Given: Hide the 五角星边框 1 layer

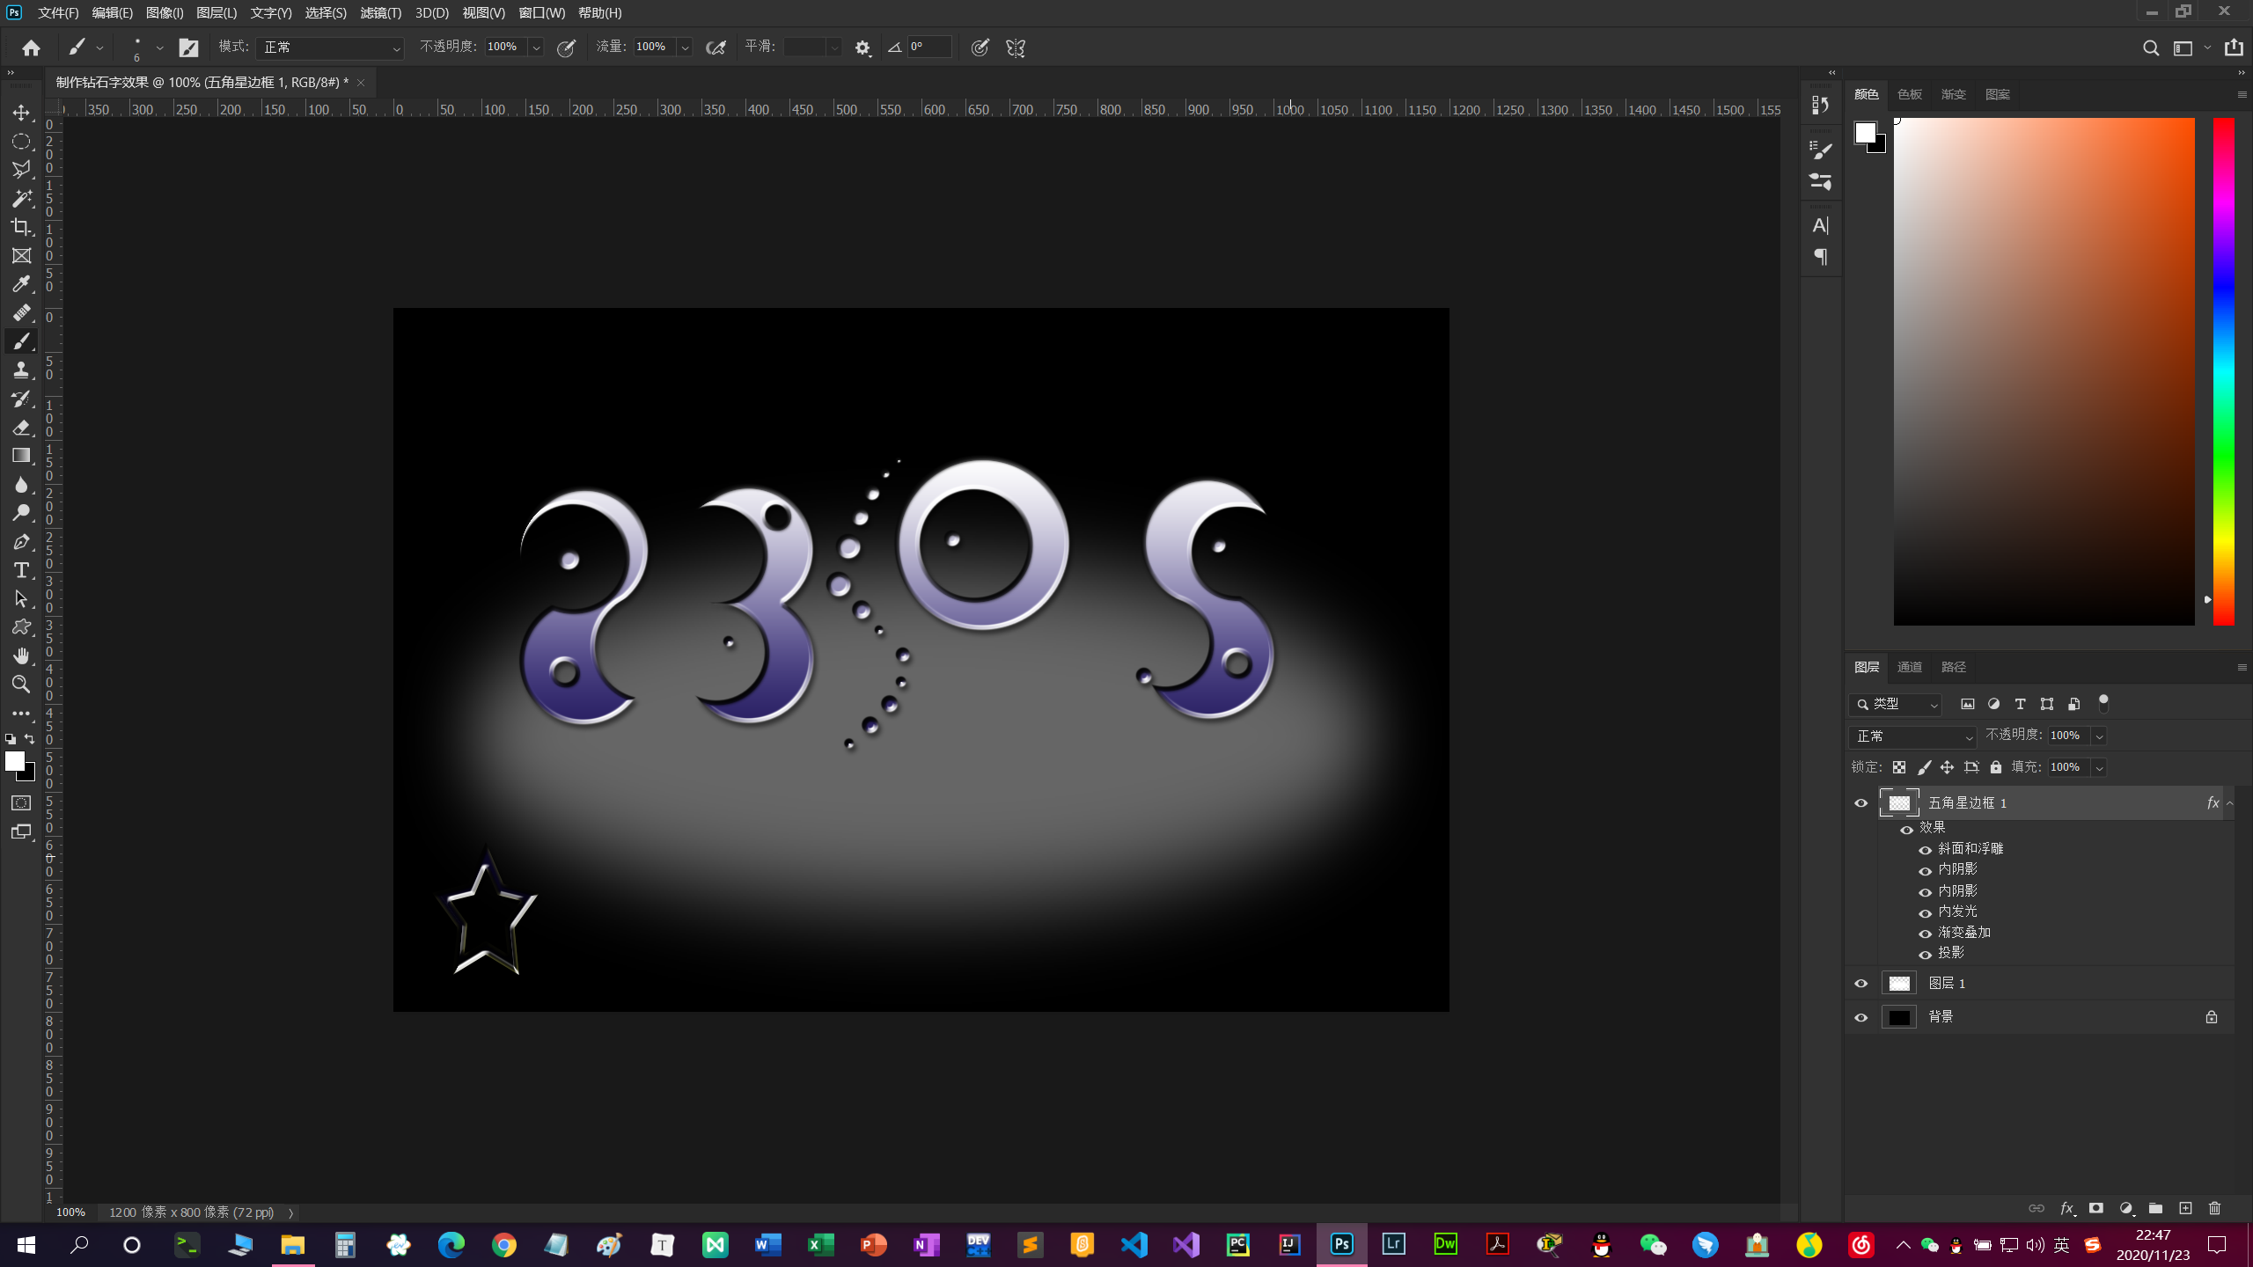Looking at the screenshot, I should 1860,803.
